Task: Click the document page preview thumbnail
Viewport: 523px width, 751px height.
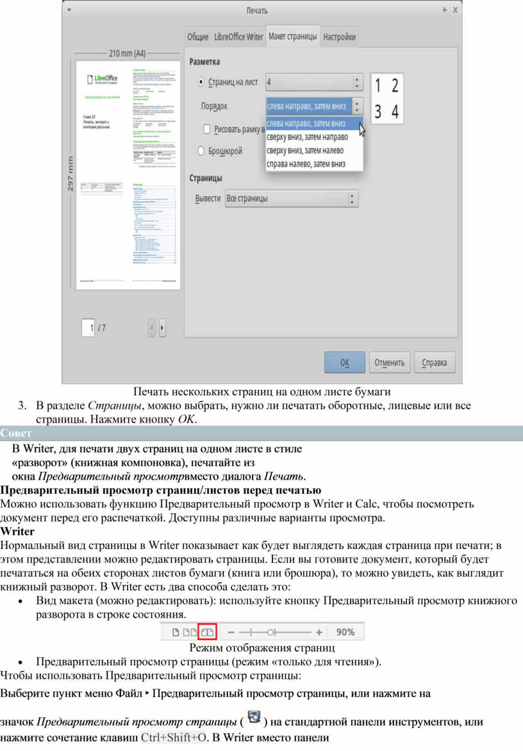Action: coord(128,174)
